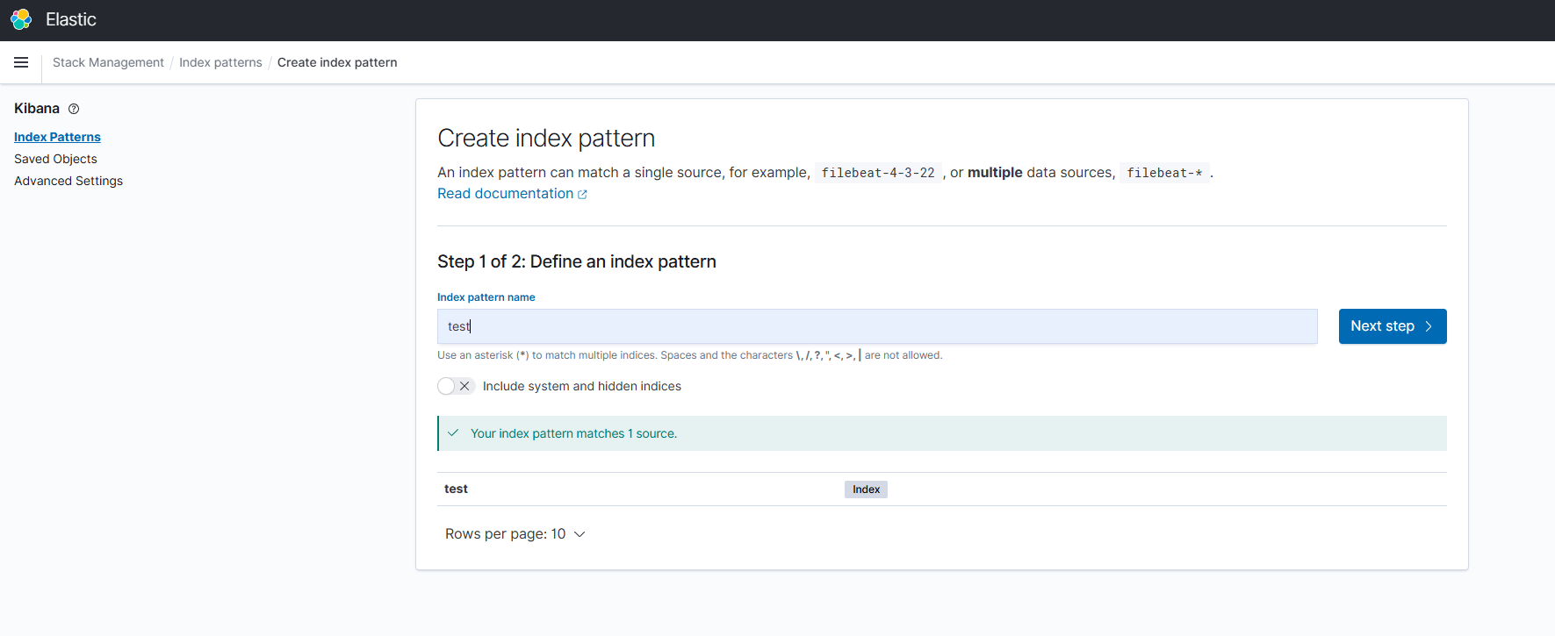Go to Index patterns breadcrumb
Viewport: 1555px width, 636px height.
click(220, 62)
